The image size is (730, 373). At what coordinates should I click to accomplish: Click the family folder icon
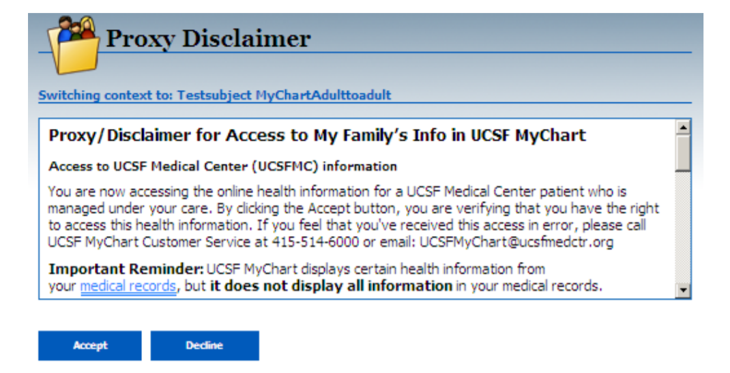pos(74,45)
